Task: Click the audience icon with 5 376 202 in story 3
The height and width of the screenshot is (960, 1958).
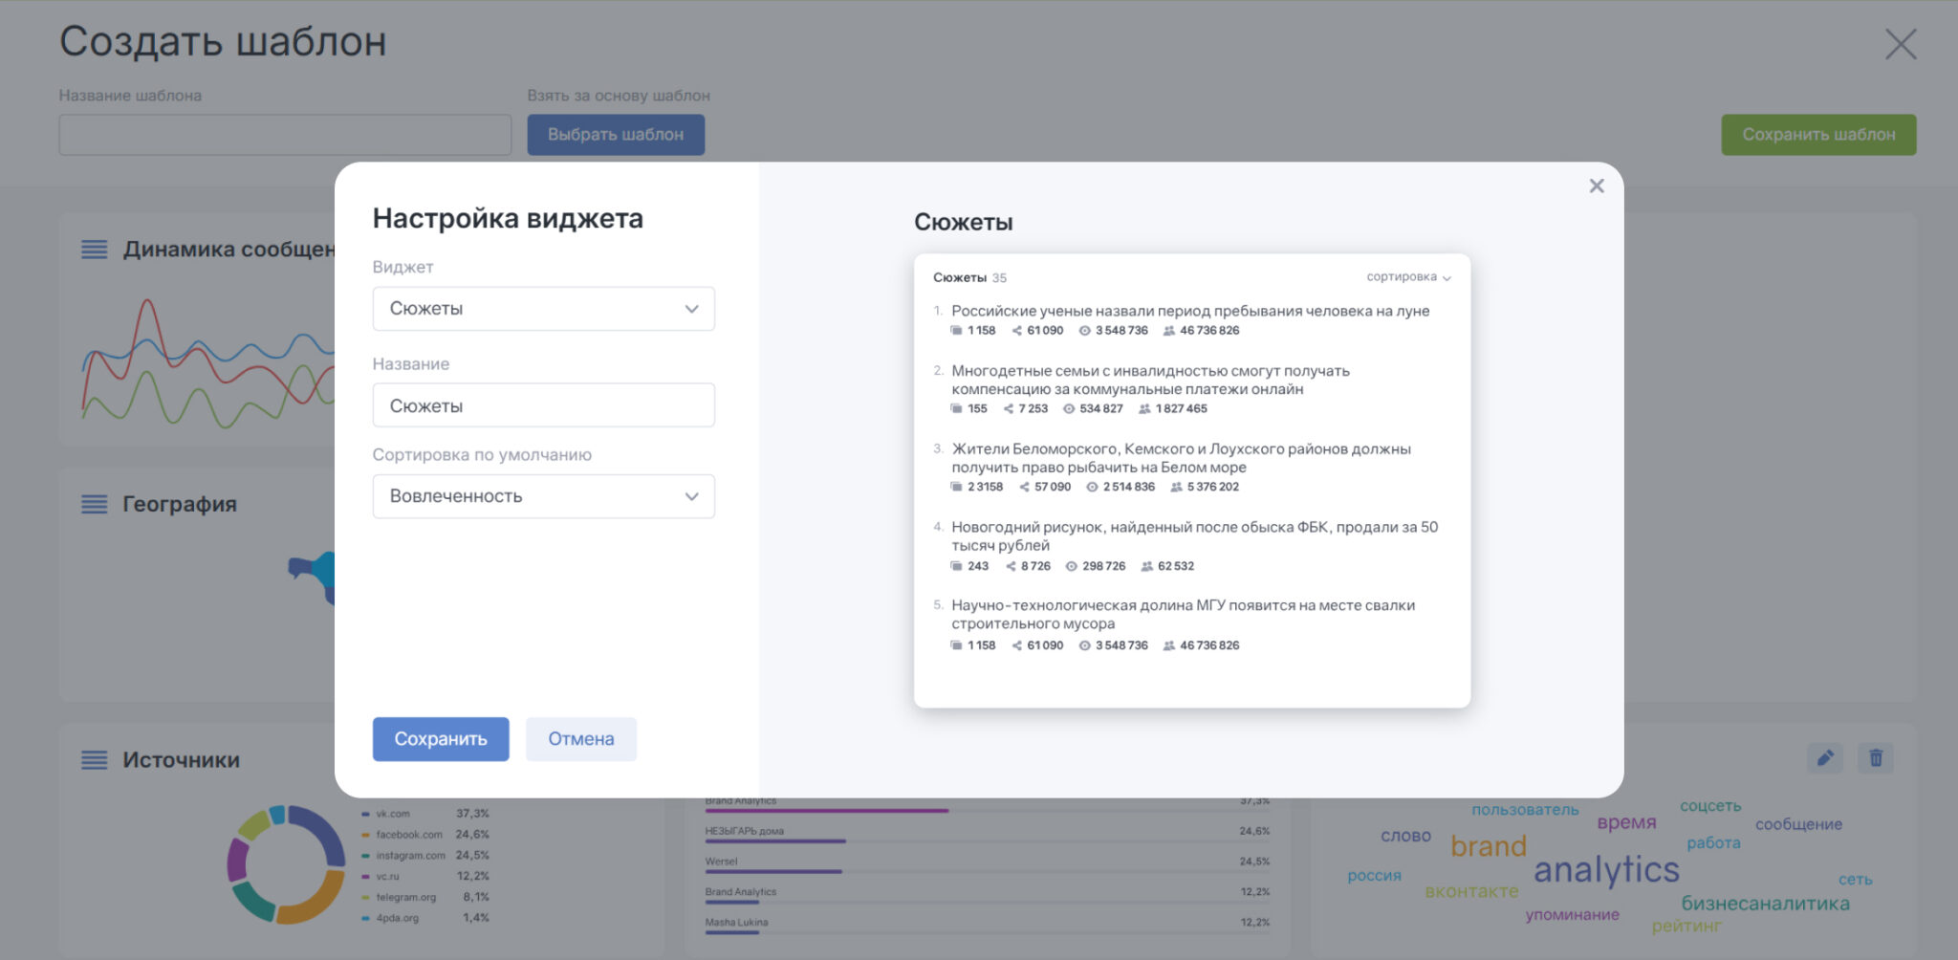Action: click(1176, 488)
